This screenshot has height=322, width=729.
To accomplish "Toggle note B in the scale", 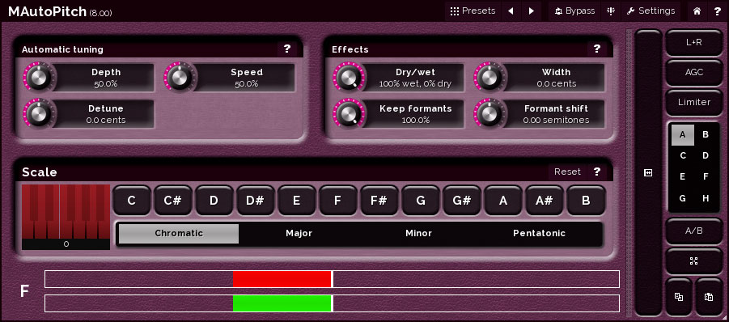I will click(x=585, y=201).
